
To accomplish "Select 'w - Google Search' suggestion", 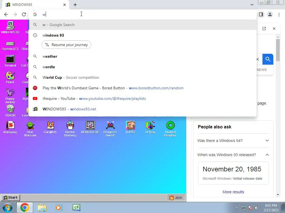I will pyautogui.click(x=142, y=25).
